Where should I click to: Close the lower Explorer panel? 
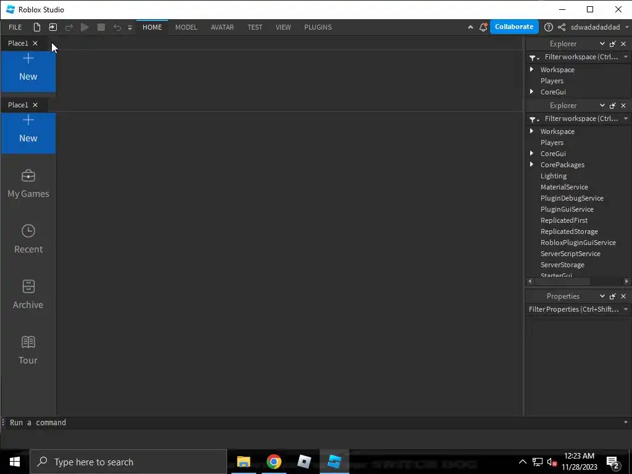click(x=623, y=105)
